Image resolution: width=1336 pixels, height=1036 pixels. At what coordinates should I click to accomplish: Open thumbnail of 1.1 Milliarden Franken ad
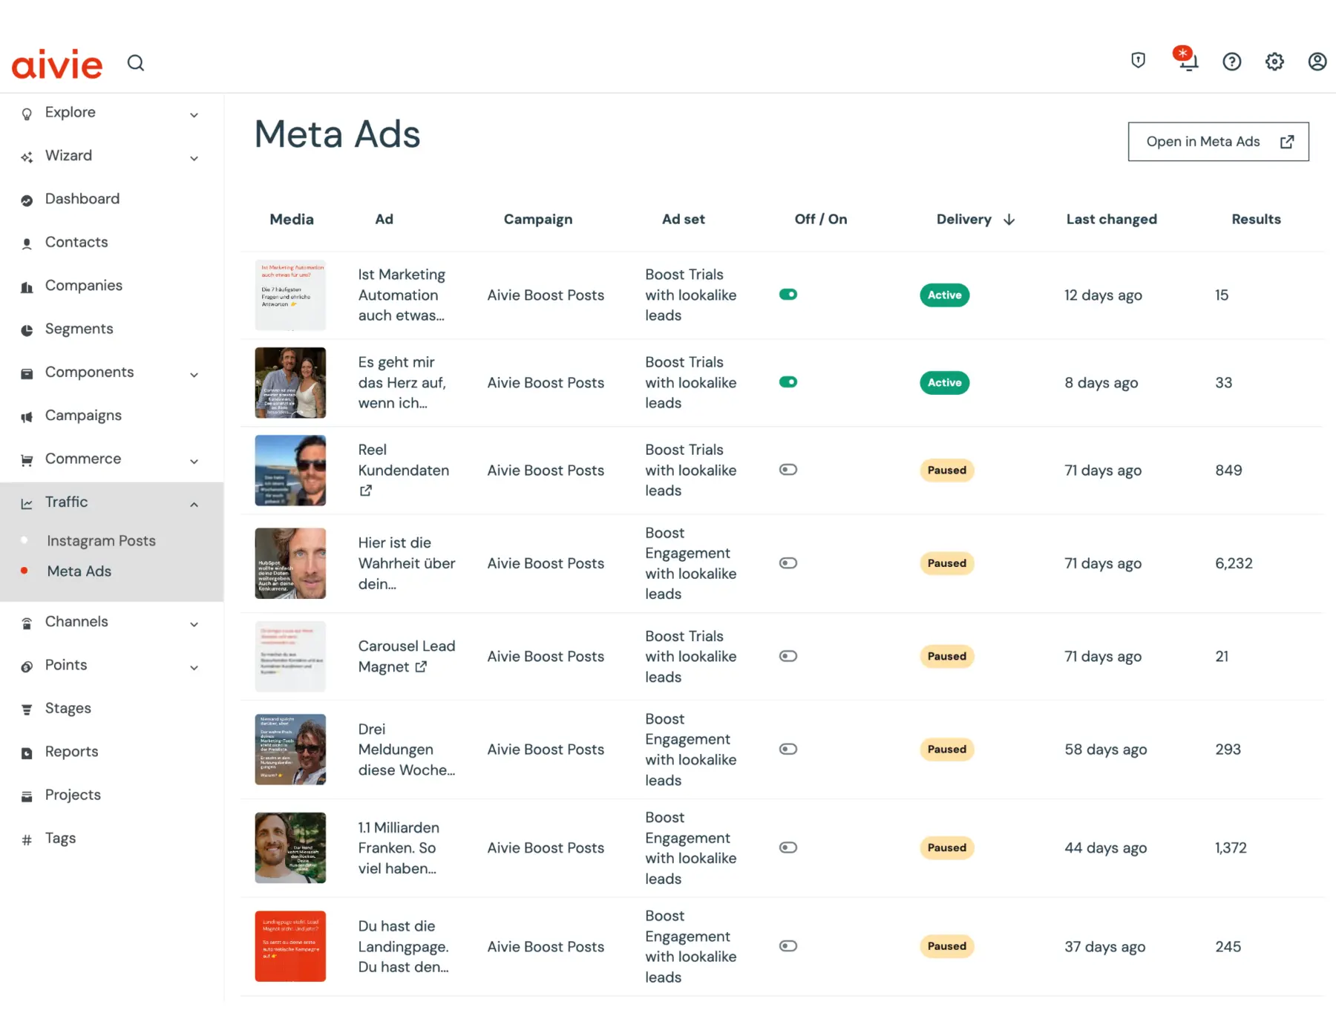290,848
